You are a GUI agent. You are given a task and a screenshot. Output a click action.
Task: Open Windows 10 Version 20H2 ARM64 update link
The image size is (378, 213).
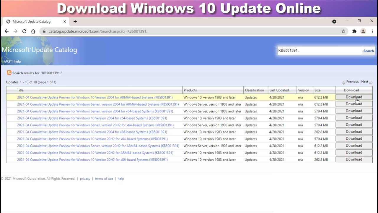coord(95,153)
